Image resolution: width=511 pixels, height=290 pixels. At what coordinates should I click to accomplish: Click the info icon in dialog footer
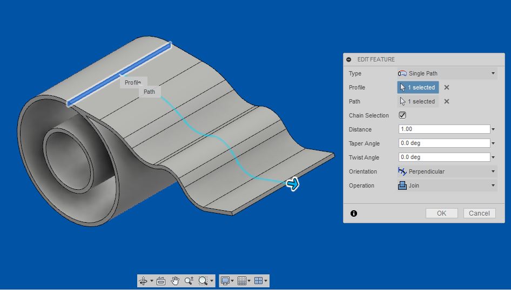[354, 213]
